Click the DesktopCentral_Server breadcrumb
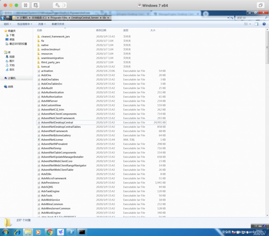The width and height of the screenshot is (269, 236). coord(85,18)
